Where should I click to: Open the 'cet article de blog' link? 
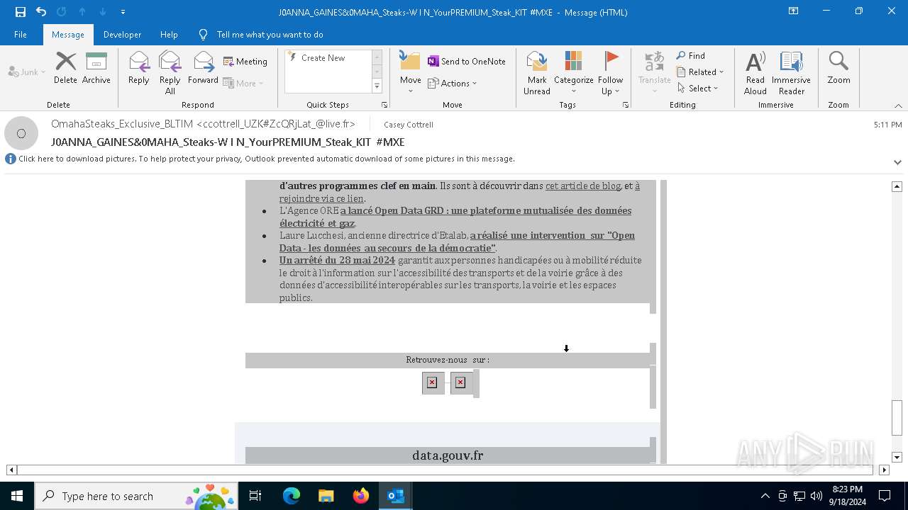tap(583, 186)
